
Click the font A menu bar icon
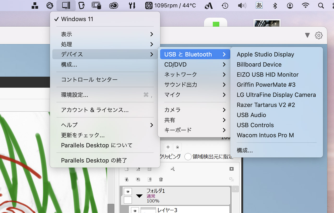coord(208,6)
